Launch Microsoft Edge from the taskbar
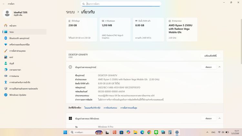 tap(142, 132)
